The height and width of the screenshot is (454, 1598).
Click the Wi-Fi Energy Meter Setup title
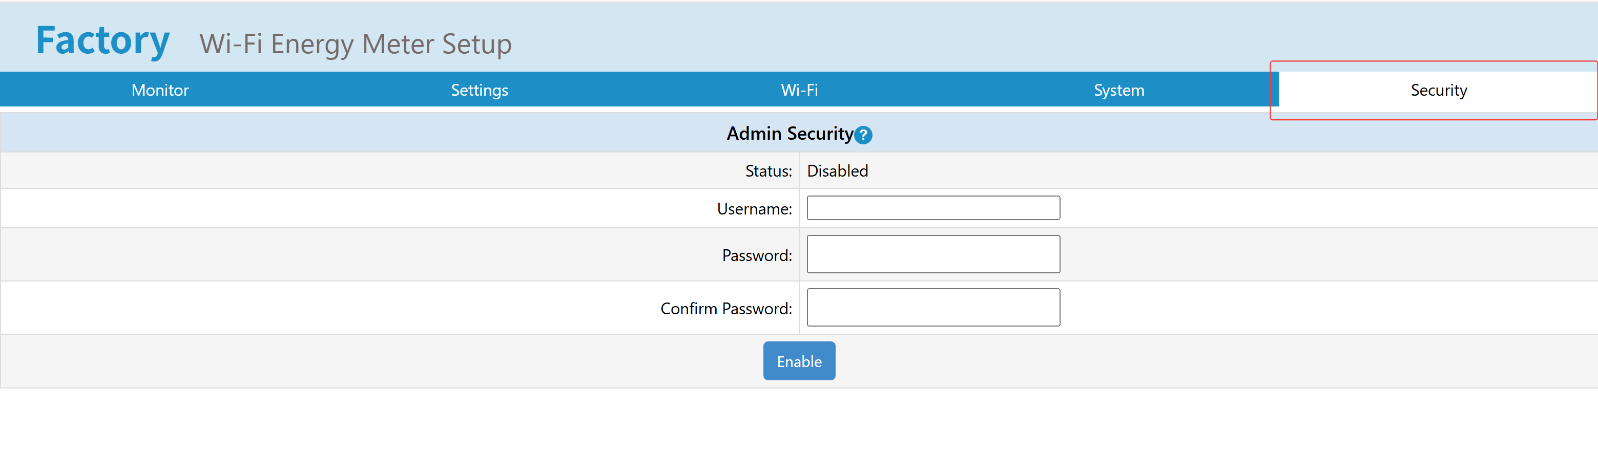click(x=356, y=44)
